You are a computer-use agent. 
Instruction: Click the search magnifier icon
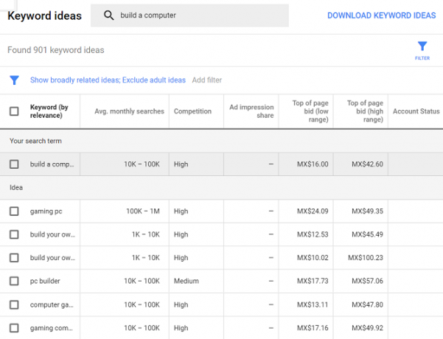click(109, 15)
